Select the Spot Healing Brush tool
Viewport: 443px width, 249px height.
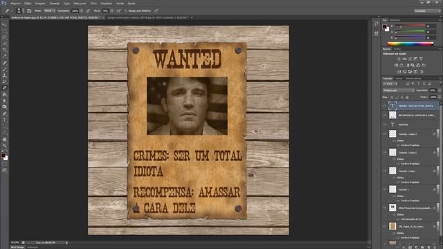pyautogui.click(x=4, y=63)
